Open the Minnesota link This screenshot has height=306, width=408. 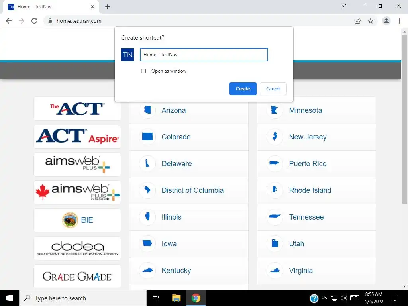click(306, 110)
